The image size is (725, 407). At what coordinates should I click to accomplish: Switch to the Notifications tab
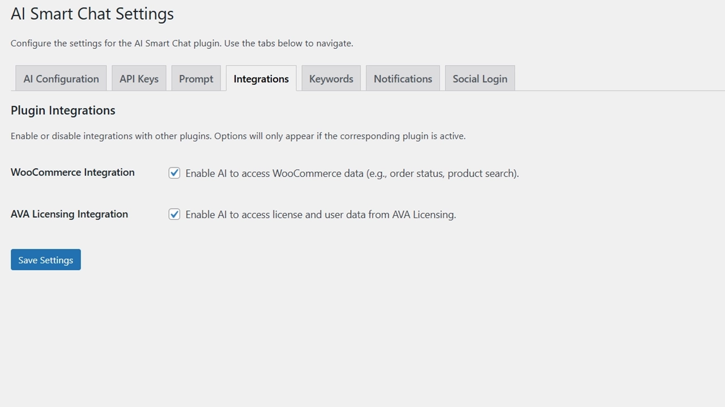pos(403,79)
